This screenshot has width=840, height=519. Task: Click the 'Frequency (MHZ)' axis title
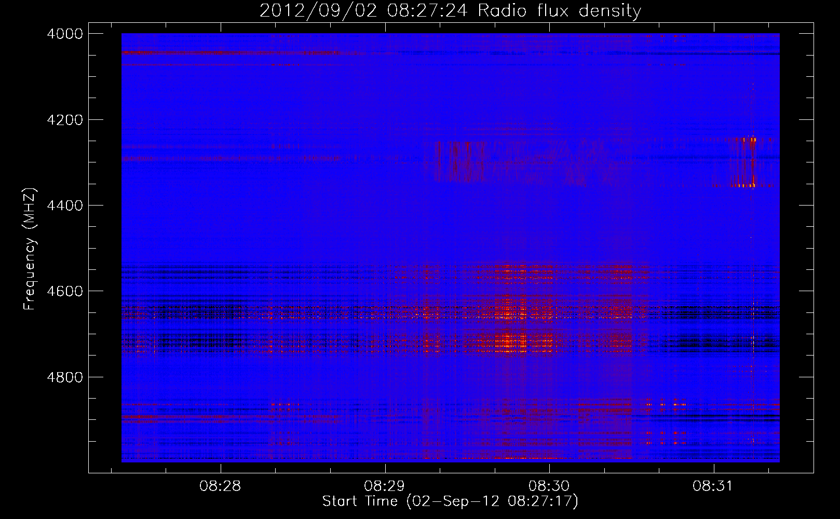[x=30, y=249]
